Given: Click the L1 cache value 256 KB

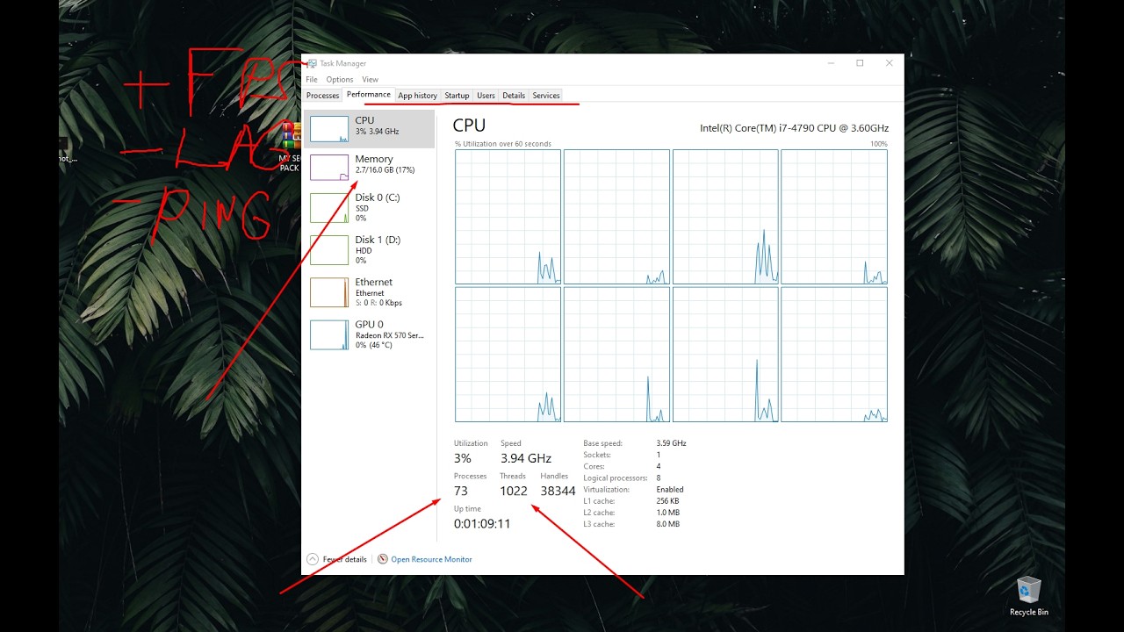Looking at the screenshot, I should point(667,500).
